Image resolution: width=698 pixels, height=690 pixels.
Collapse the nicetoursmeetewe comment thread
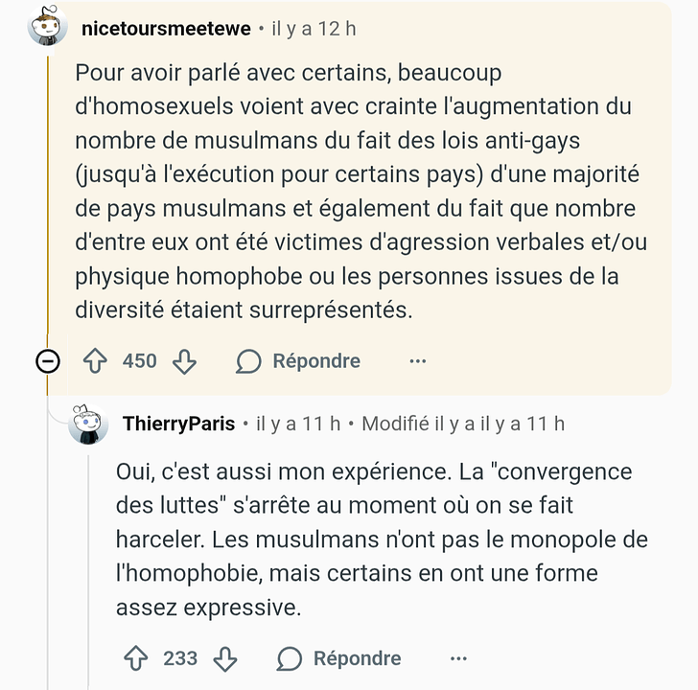(x=48, y=361)
